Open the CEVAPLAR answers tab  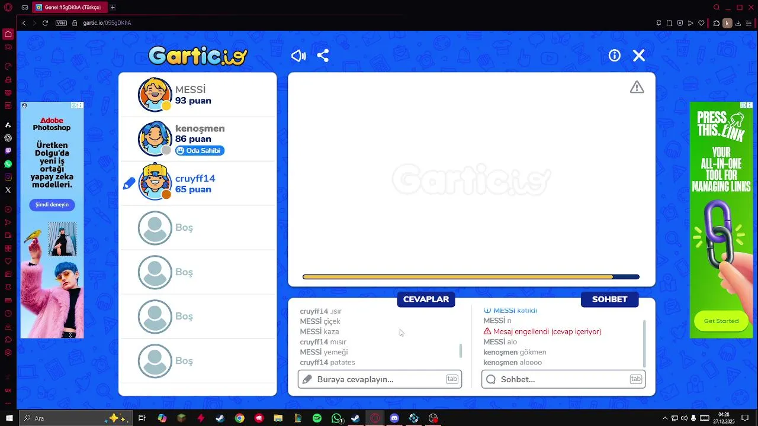tap(426, 299)
